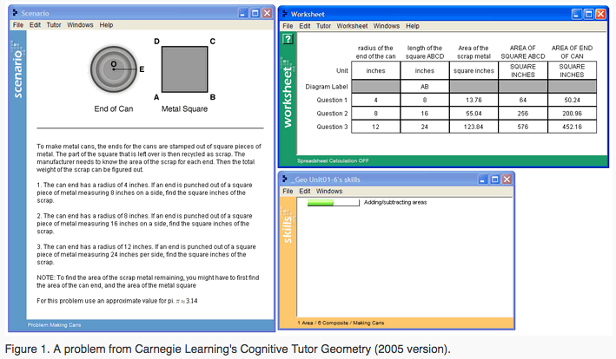Open the File menu in Scenario window
The width and height of the screenshot is (616, 359).
(18, 25)
